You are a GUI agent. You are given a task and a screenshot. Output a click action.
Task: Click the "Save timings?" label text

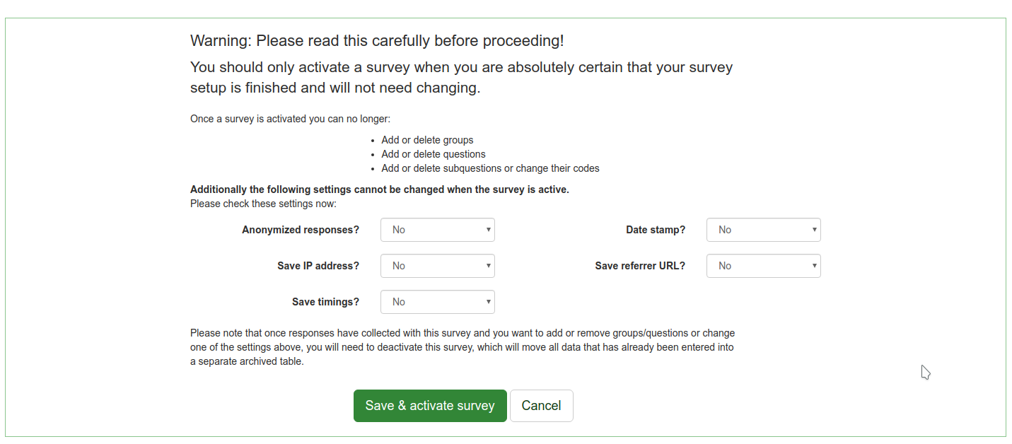point(325,302)
